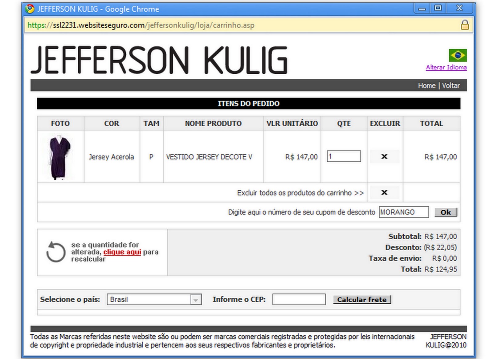This screenshot has height=359, width=493.
Task: Click the COR column header
Action: pyautogui.click(x=112, y=123)
